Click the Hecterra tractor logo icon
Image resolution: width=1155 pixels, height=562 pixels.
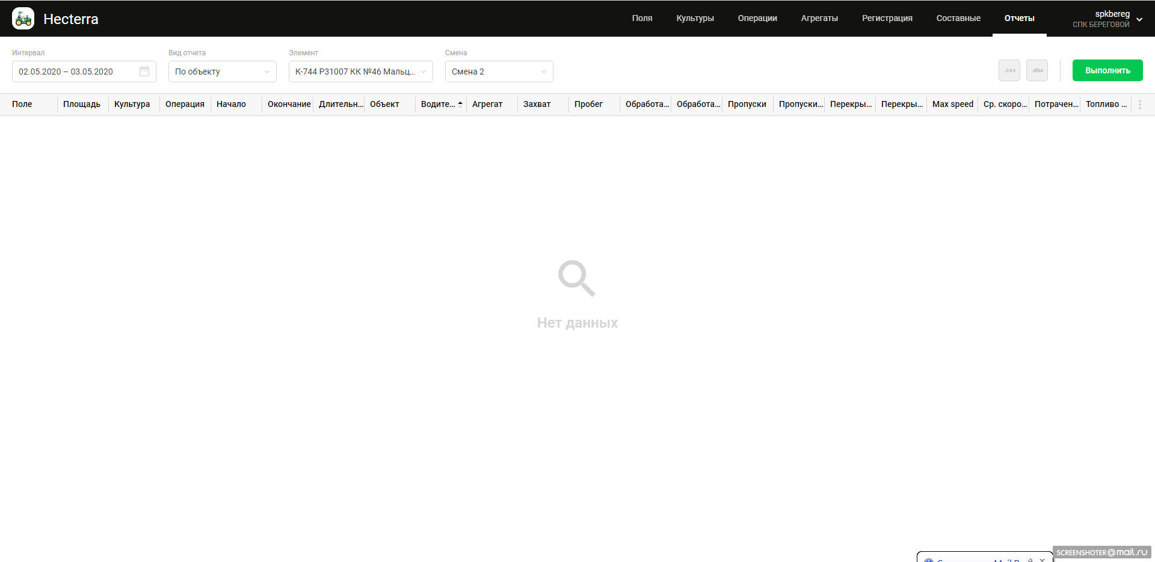pos(23,19)
